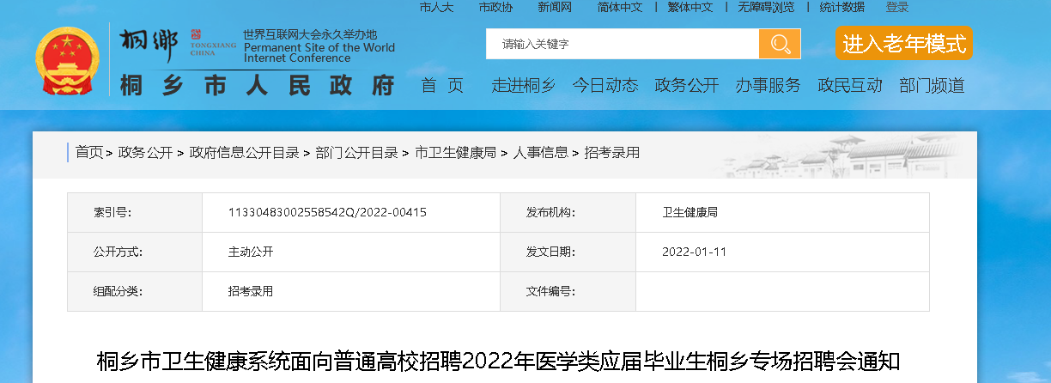Image resolution: width=1051 pixels, height=383 pixels.
Task: Click the World Internet Conference tagline text
Action: click(319, 46)
